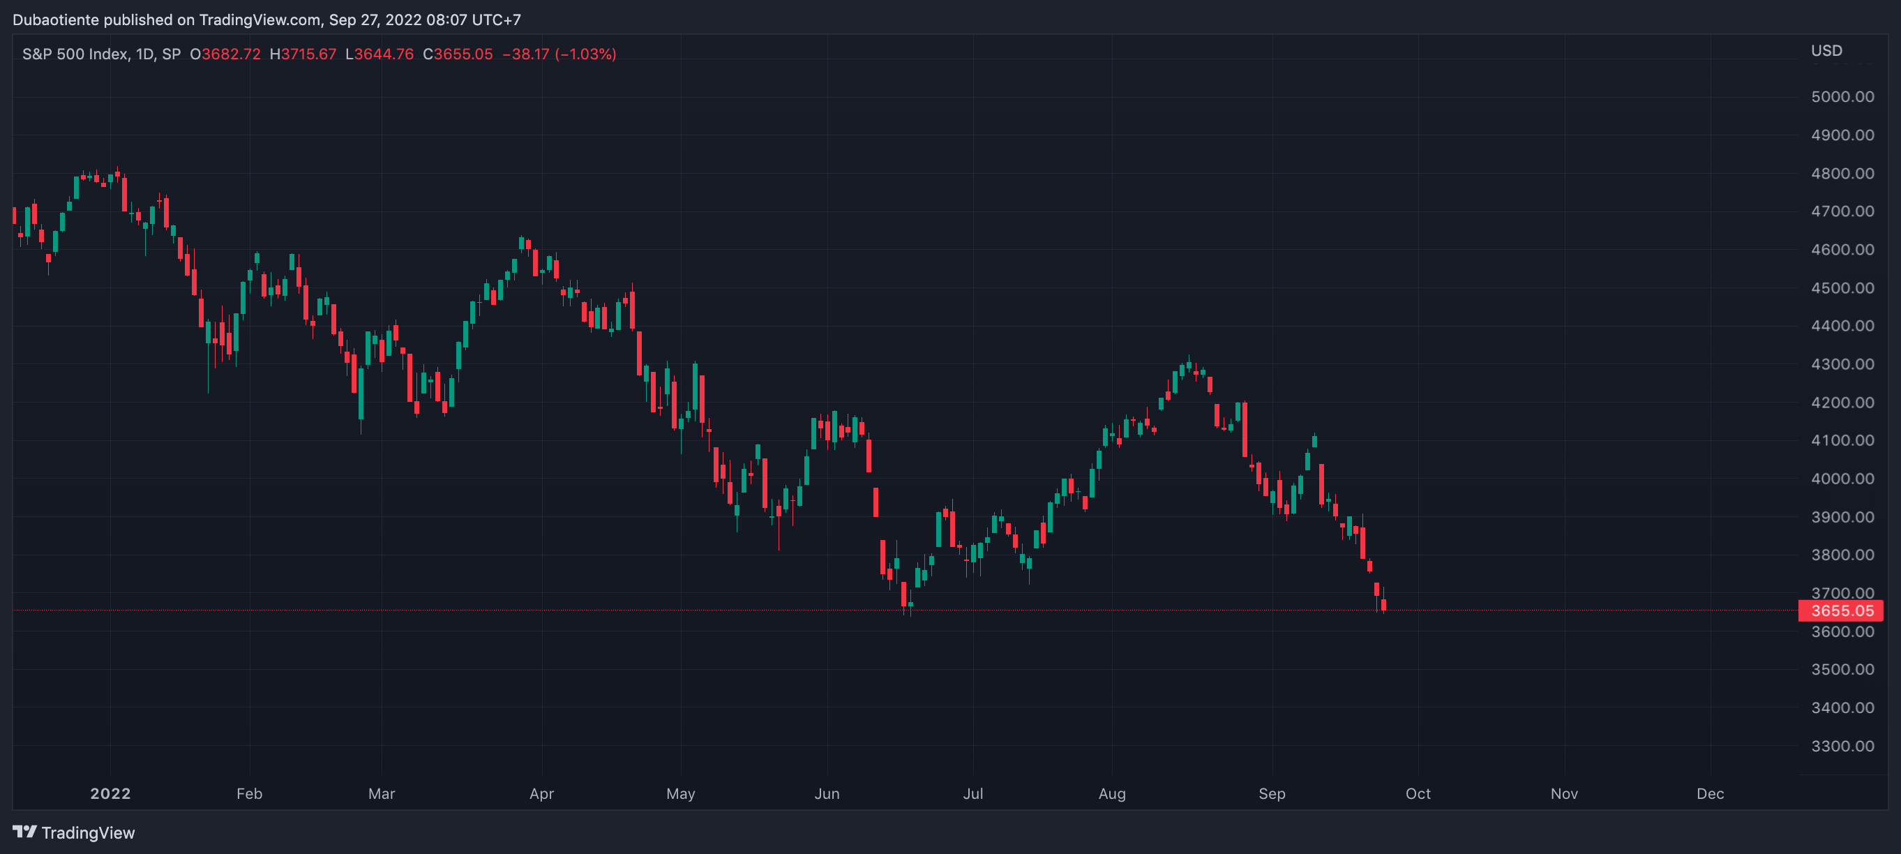This screenshot has height=854, width=1901.
Task: Click the Jun label on time axis
Action: pyautogui.click(x=827, y=793)
